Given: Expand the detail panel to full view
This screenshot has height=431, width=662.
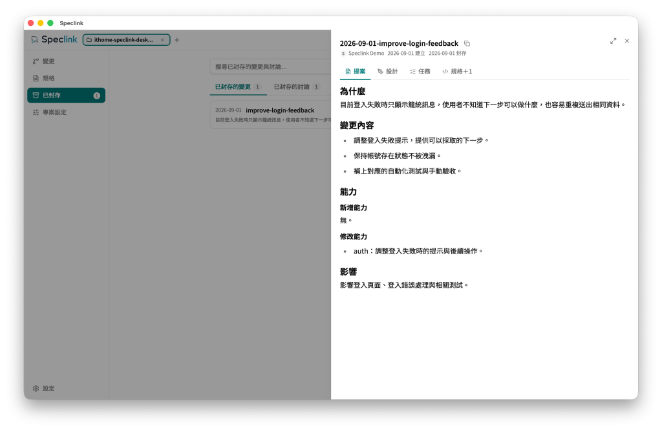Looking at the screenshot, I should click(613, 41).
